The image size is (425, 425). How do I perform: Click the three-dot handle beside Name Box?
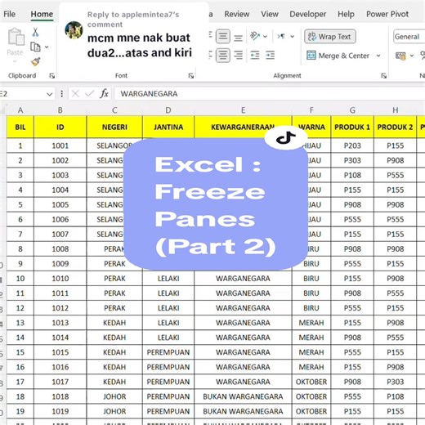(x=62, y=94)
